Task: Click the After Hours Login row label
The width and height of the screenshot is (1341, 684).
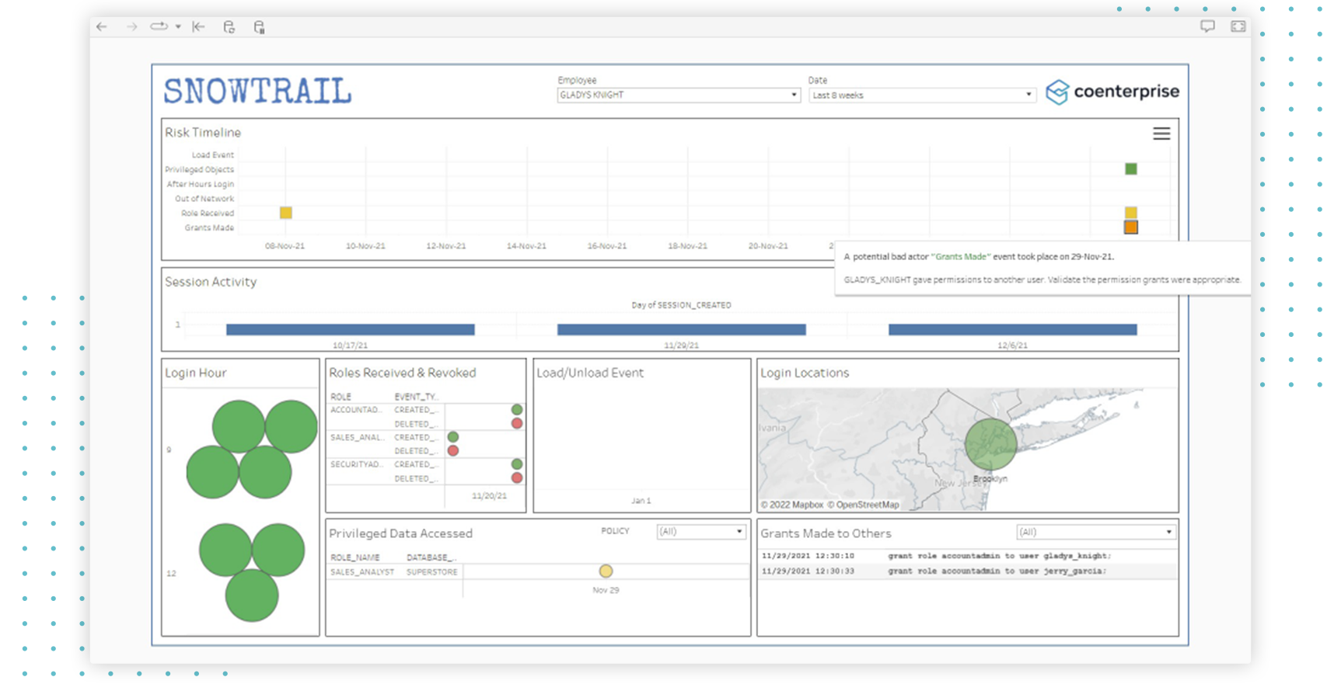Action: coord(200,184)
